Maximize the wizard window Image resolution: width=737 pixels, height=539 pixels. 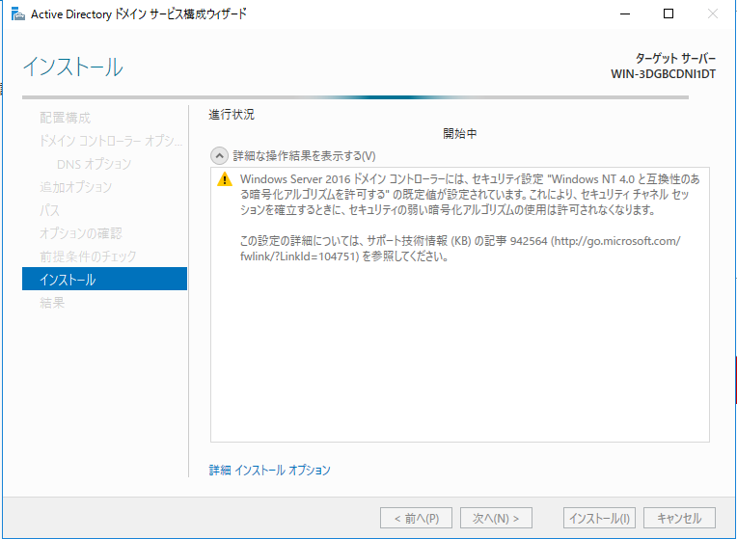pos(669,14)
